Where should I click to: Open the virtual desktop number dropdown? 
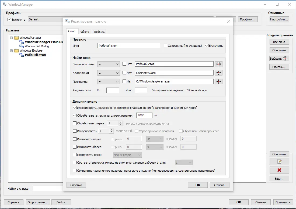pyautogui.click(x=183, y=163)
